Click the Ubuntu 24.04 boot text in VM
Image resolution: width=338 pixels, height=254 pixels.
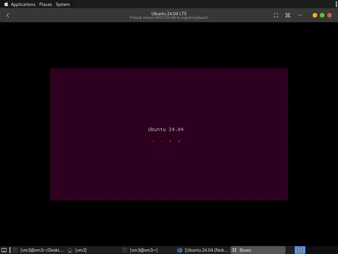(x=166, y=129)
